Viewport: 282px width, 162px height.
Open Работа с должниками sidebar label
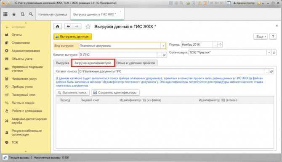click(x=27, y=111)
